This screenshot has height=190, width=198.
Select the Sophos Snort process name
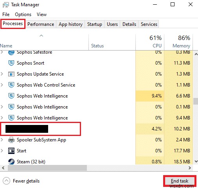coord(31,63)
